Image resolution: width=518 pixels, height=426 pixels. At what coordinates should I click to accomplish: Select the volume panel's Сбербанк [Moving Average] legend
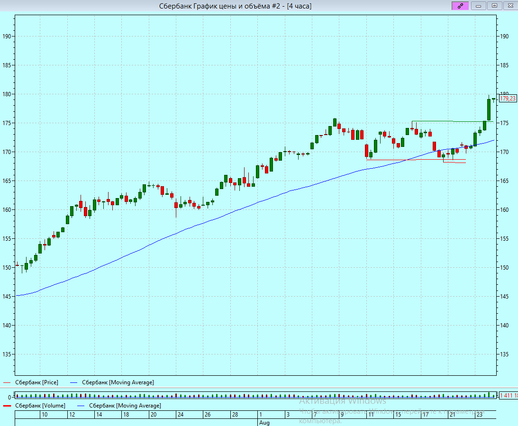(125, 406)
